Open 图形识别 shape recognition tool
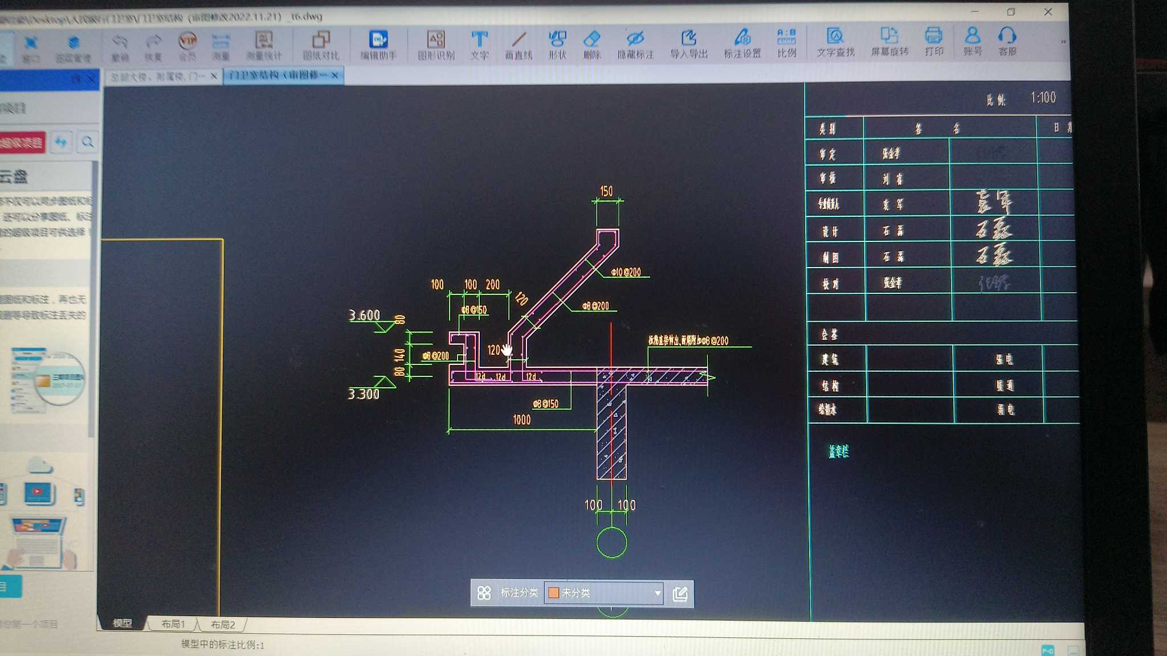Viewport: 1167px width, 656px height. pos(436,44)
